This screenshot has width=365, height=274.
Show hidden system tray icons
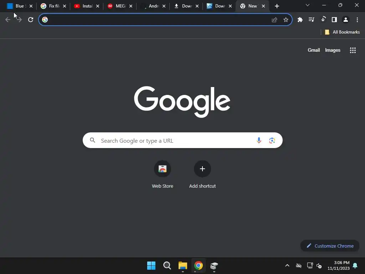pyautogui.click(x=287, y=265)
